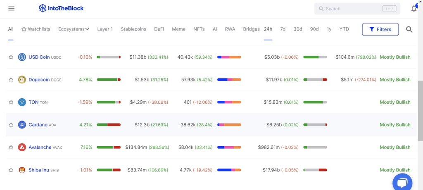Favorite Cardano with its star

pyautogui.click(x=11, y=125)
